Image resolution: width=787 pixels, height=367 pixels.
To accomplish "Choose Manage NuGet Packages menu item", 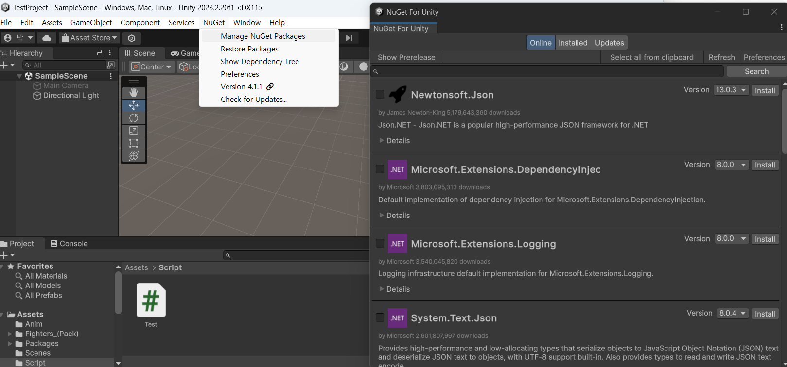I will coord(269,36).
